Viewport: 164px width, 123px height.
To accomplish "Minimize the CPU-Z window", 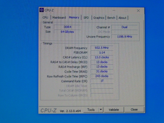I will 114,11.
